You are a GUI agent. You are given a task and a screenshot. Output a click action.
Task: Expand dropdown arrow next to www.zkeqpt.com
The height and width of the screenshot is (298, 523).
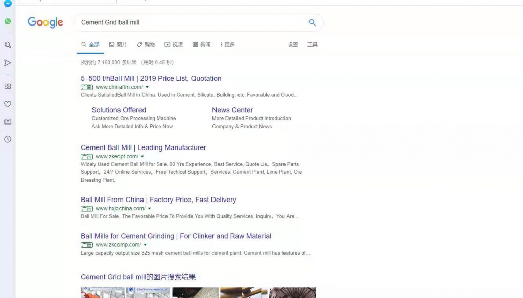click(142, 156)
